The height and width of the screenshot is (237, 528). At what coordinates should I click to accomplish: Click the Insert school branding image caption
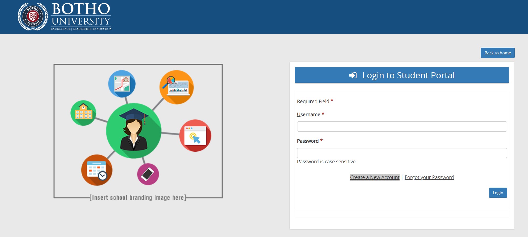pos(138,198)
